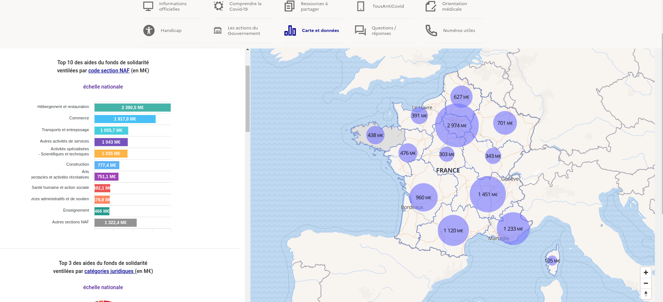Click the 'Autres activités de services' chart label
Screen dimensions: 663x302
(x=64, y=141)
